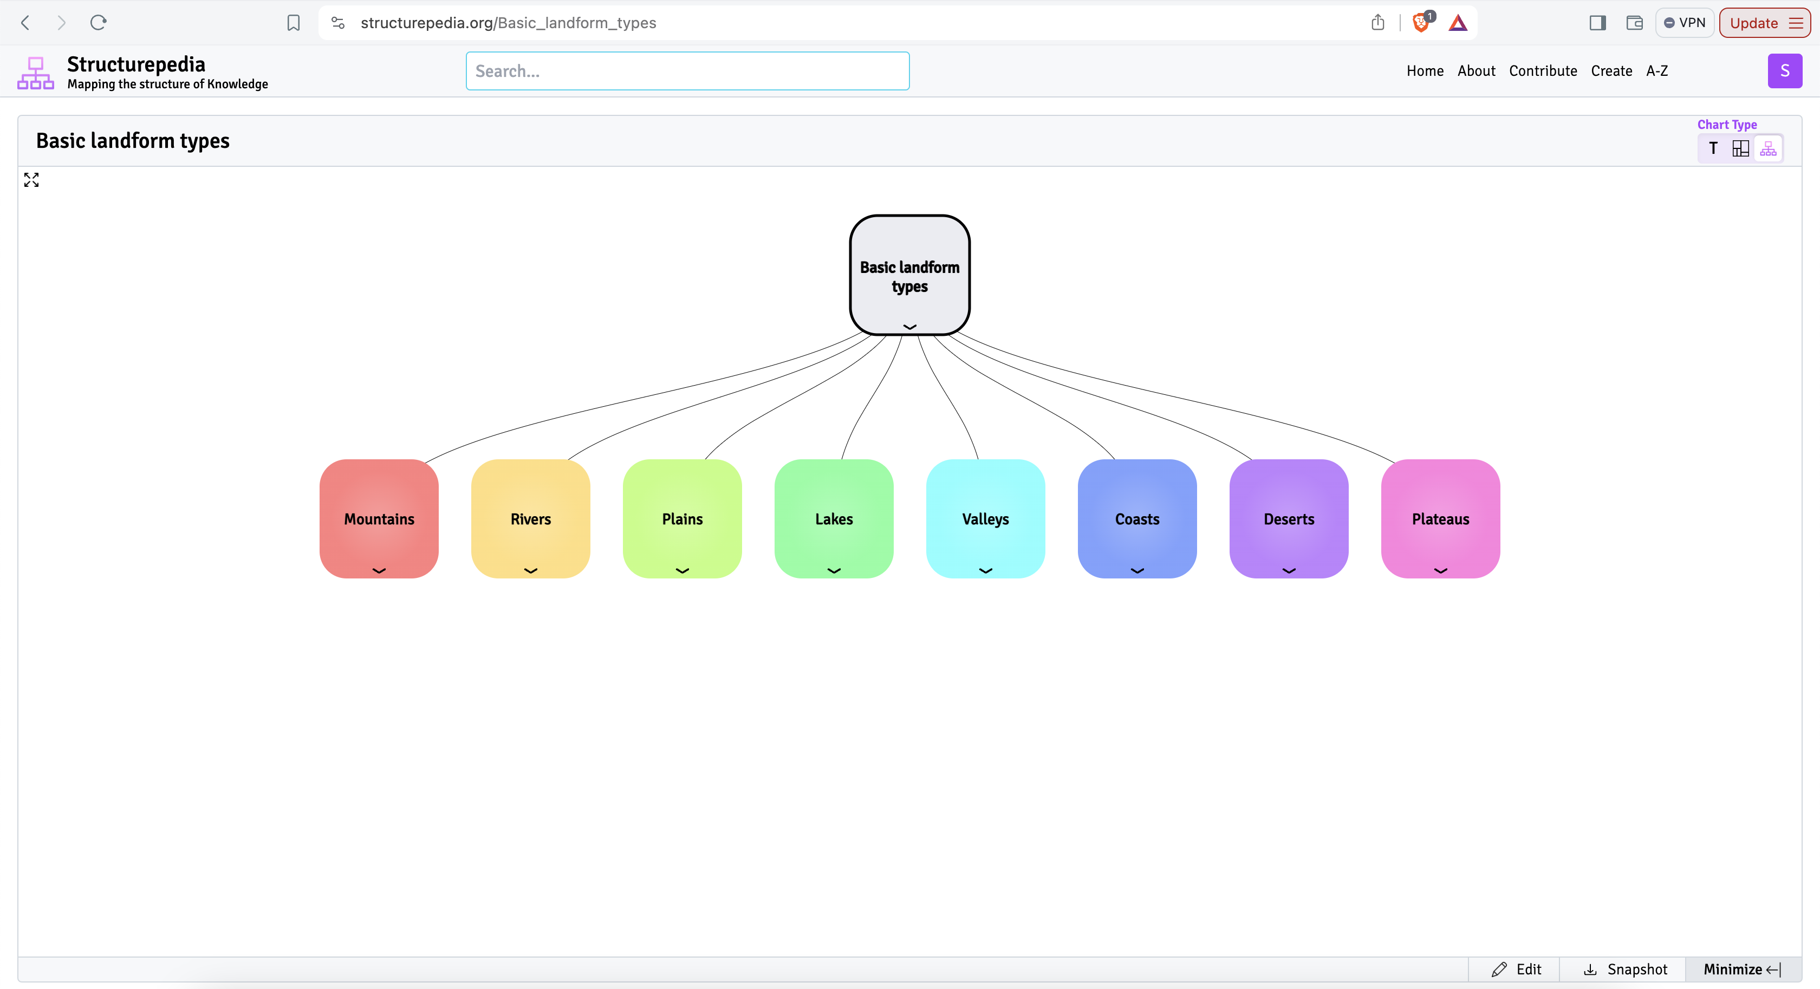Expand the Valleys node chevron
The image size is (1820, 989).
pos(985,571)
